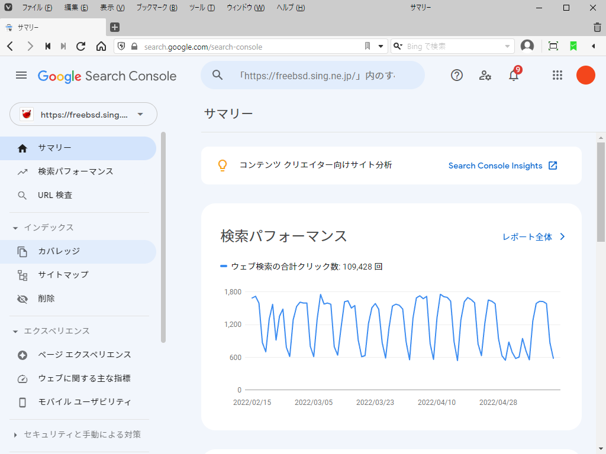Open サイトマップ in the sidebar
606x454 pixels.
coord(78,275)
